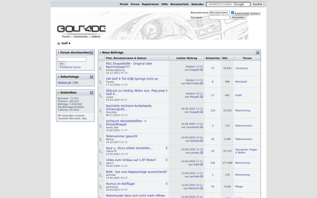Collapse the Statistiken panel
Image resolution: width=317 pixels, height=198 pixels.
click(91, 92)
